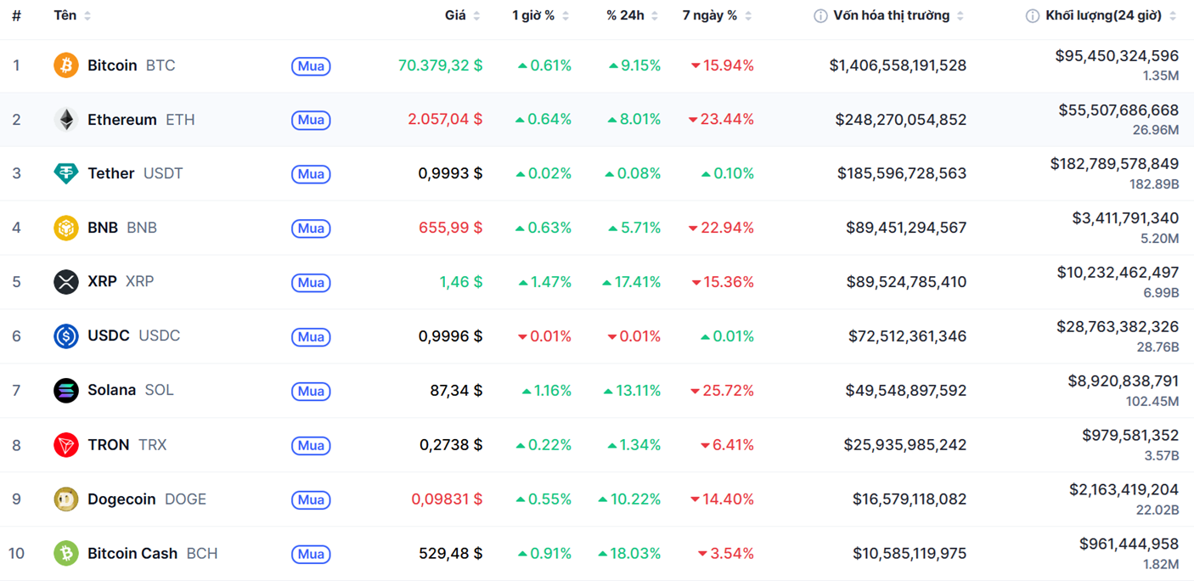Click info icon beside Khối lượng(24 giờ)

click(1033, 16)
